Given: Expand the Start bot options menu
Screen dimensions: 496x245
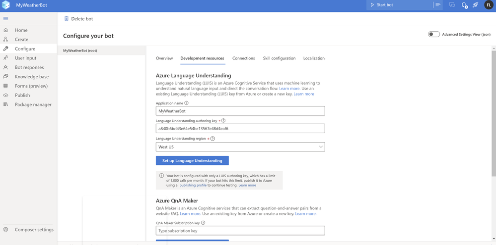Looking at the screenshot, I should (437, 5).
